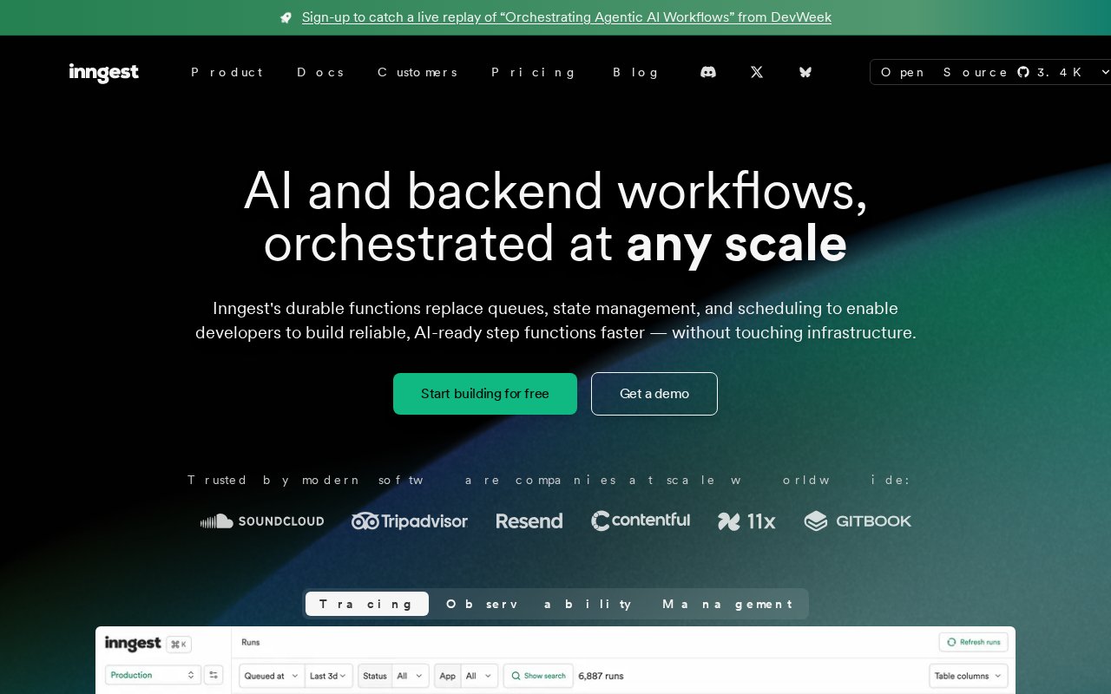Open the Docs page
The height and width of the screenshot is (694, 1111).
(x=320, y=72)
